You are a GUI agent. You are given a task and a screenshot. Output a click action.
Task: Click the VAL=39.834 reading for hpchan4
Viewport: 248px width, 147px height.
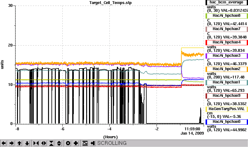point(234,51)
